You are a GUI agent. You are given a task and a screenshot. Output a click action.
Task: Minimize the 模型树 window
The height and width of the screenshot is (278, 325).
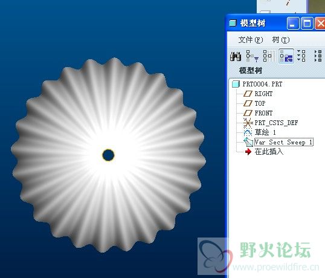293,23
